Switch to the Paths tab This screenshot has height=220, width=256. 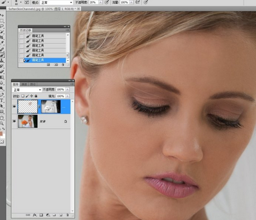pos(33,84)
